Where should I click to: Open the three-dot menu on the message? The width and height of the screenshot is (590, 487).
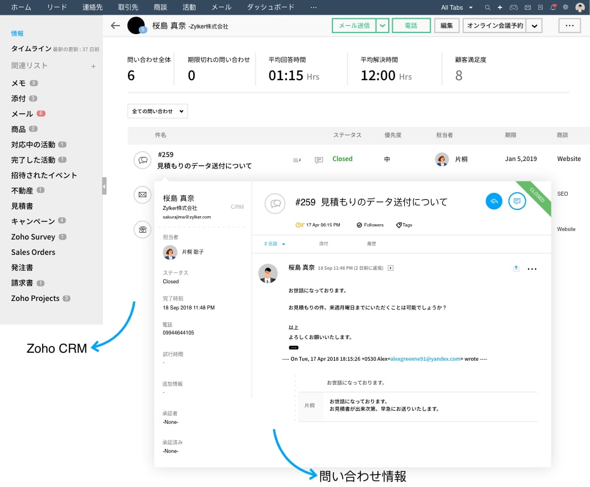pos(531,269)
